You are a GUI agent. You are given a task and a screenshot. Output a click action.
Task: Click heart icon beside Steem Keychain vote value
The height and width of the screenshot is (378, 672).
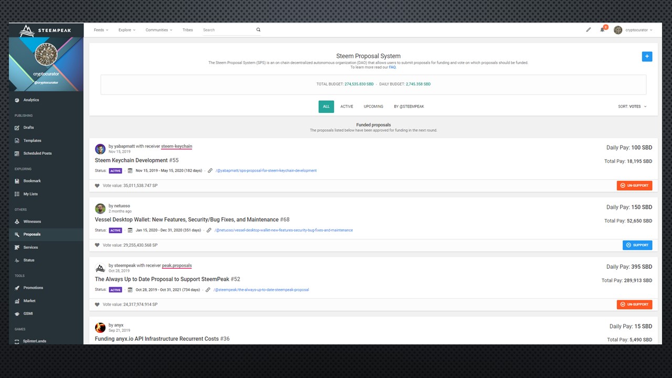[97, 185]
